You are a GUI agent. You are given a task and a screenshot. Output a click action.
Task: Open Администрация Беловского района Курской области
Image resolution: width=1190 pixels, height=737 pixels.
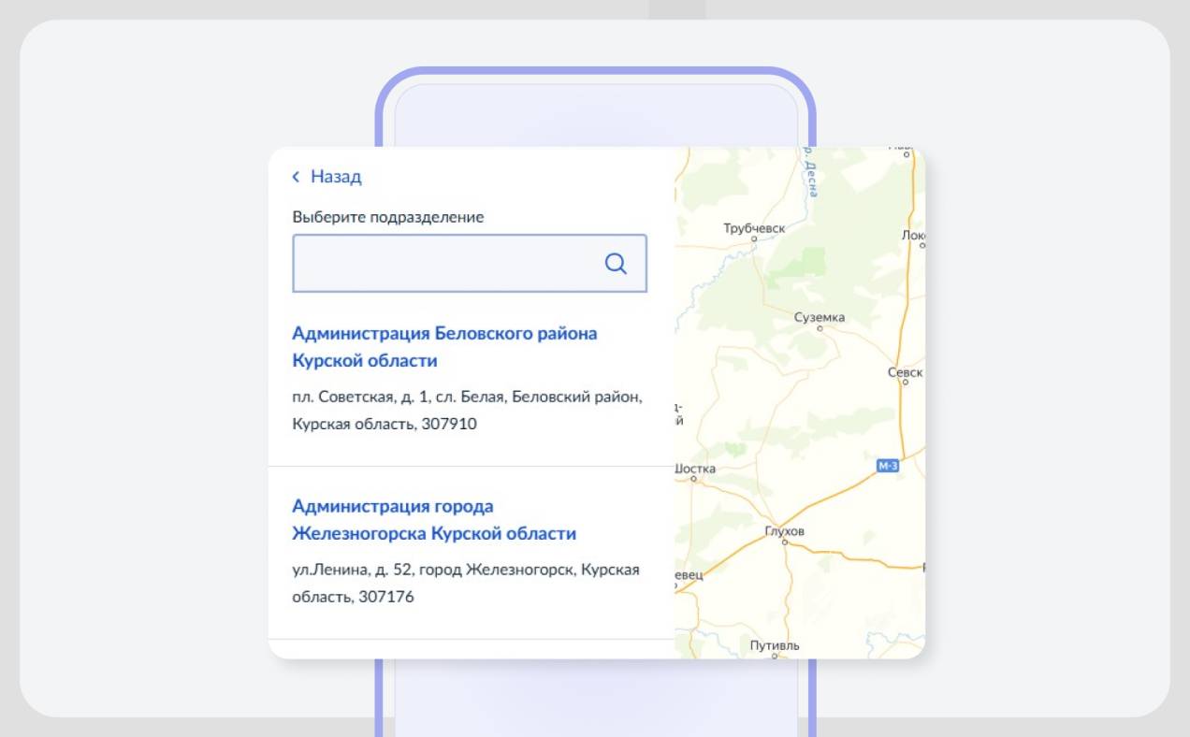pyautogui.click(x=444, y=347)
